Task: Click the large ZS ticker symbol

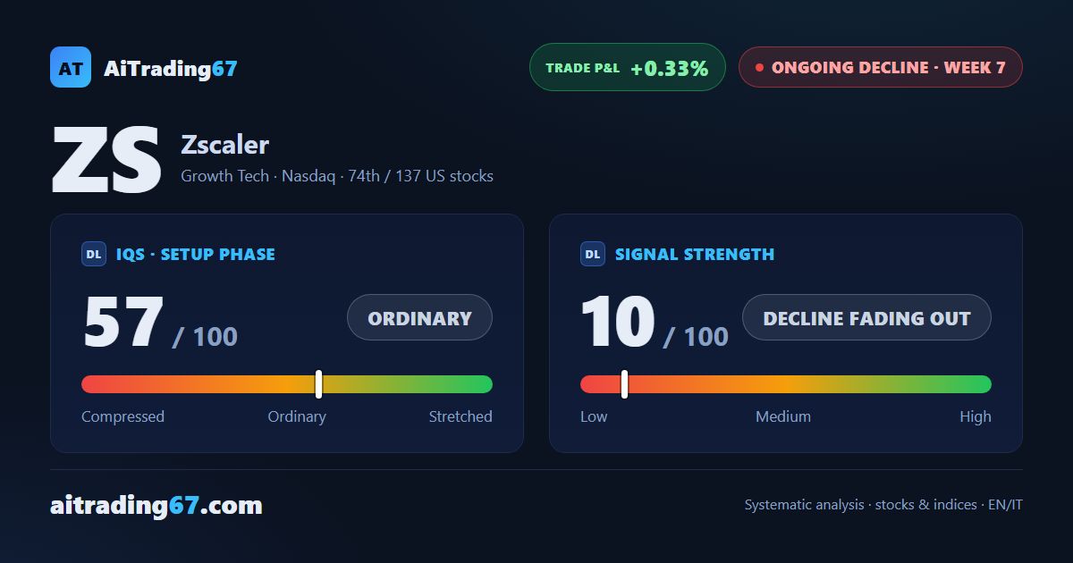Action: coord(106,160)
